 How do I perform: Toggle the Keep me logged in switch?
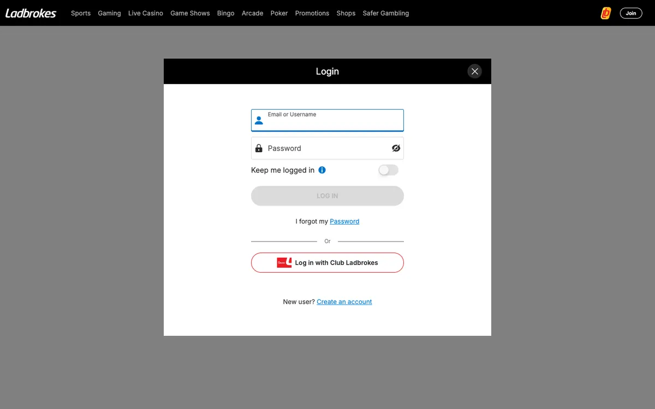[389, 170]
